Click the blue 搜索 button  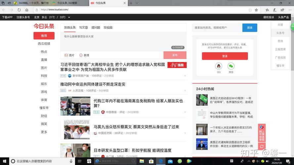(x=250, y=28)
